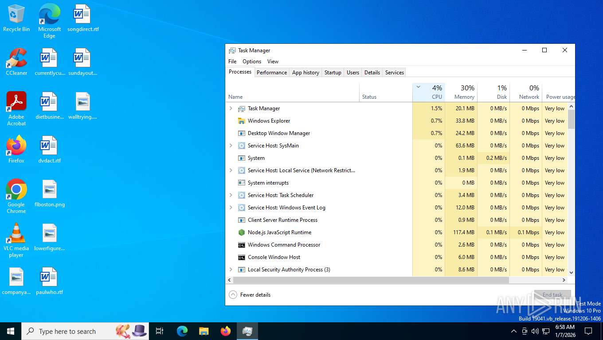The image size is (603, 340).
Task: Launch the CCleaner desktop shortcut
Action: pyautogui.click(x=16, y=62)
